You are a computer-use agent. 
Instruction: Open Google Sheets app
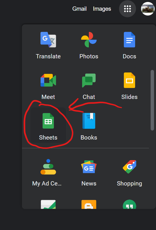point(48,125)
